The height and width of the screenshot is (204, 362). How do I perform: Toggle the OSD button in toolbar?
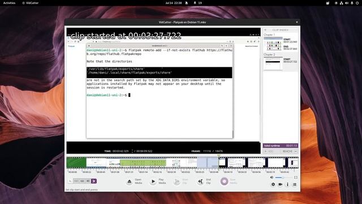click(x=76, y=181)
